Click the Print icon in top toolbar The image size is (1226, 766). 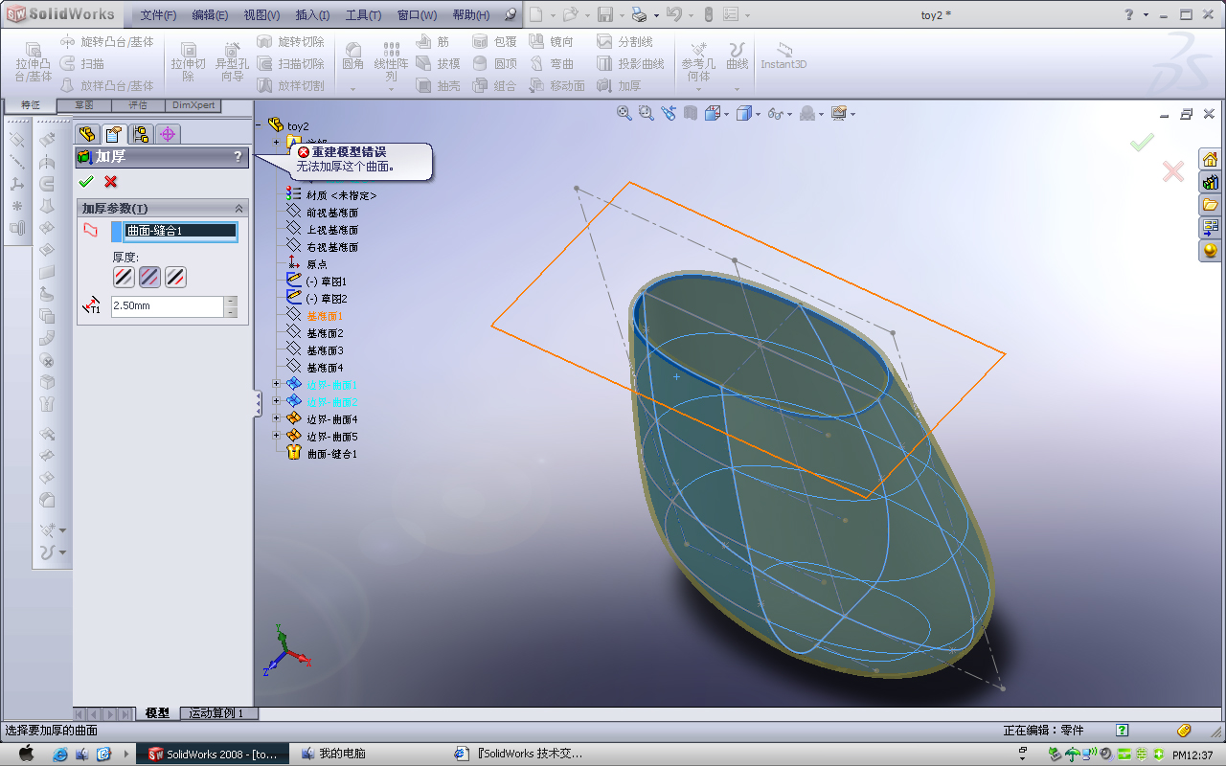tap(640, 14)
